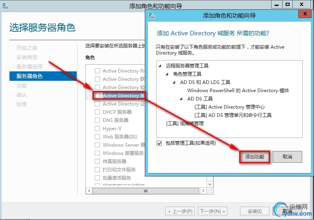
Task: Click the wizard icon in popup dialog title bar
Action: [x=152, y=15]
